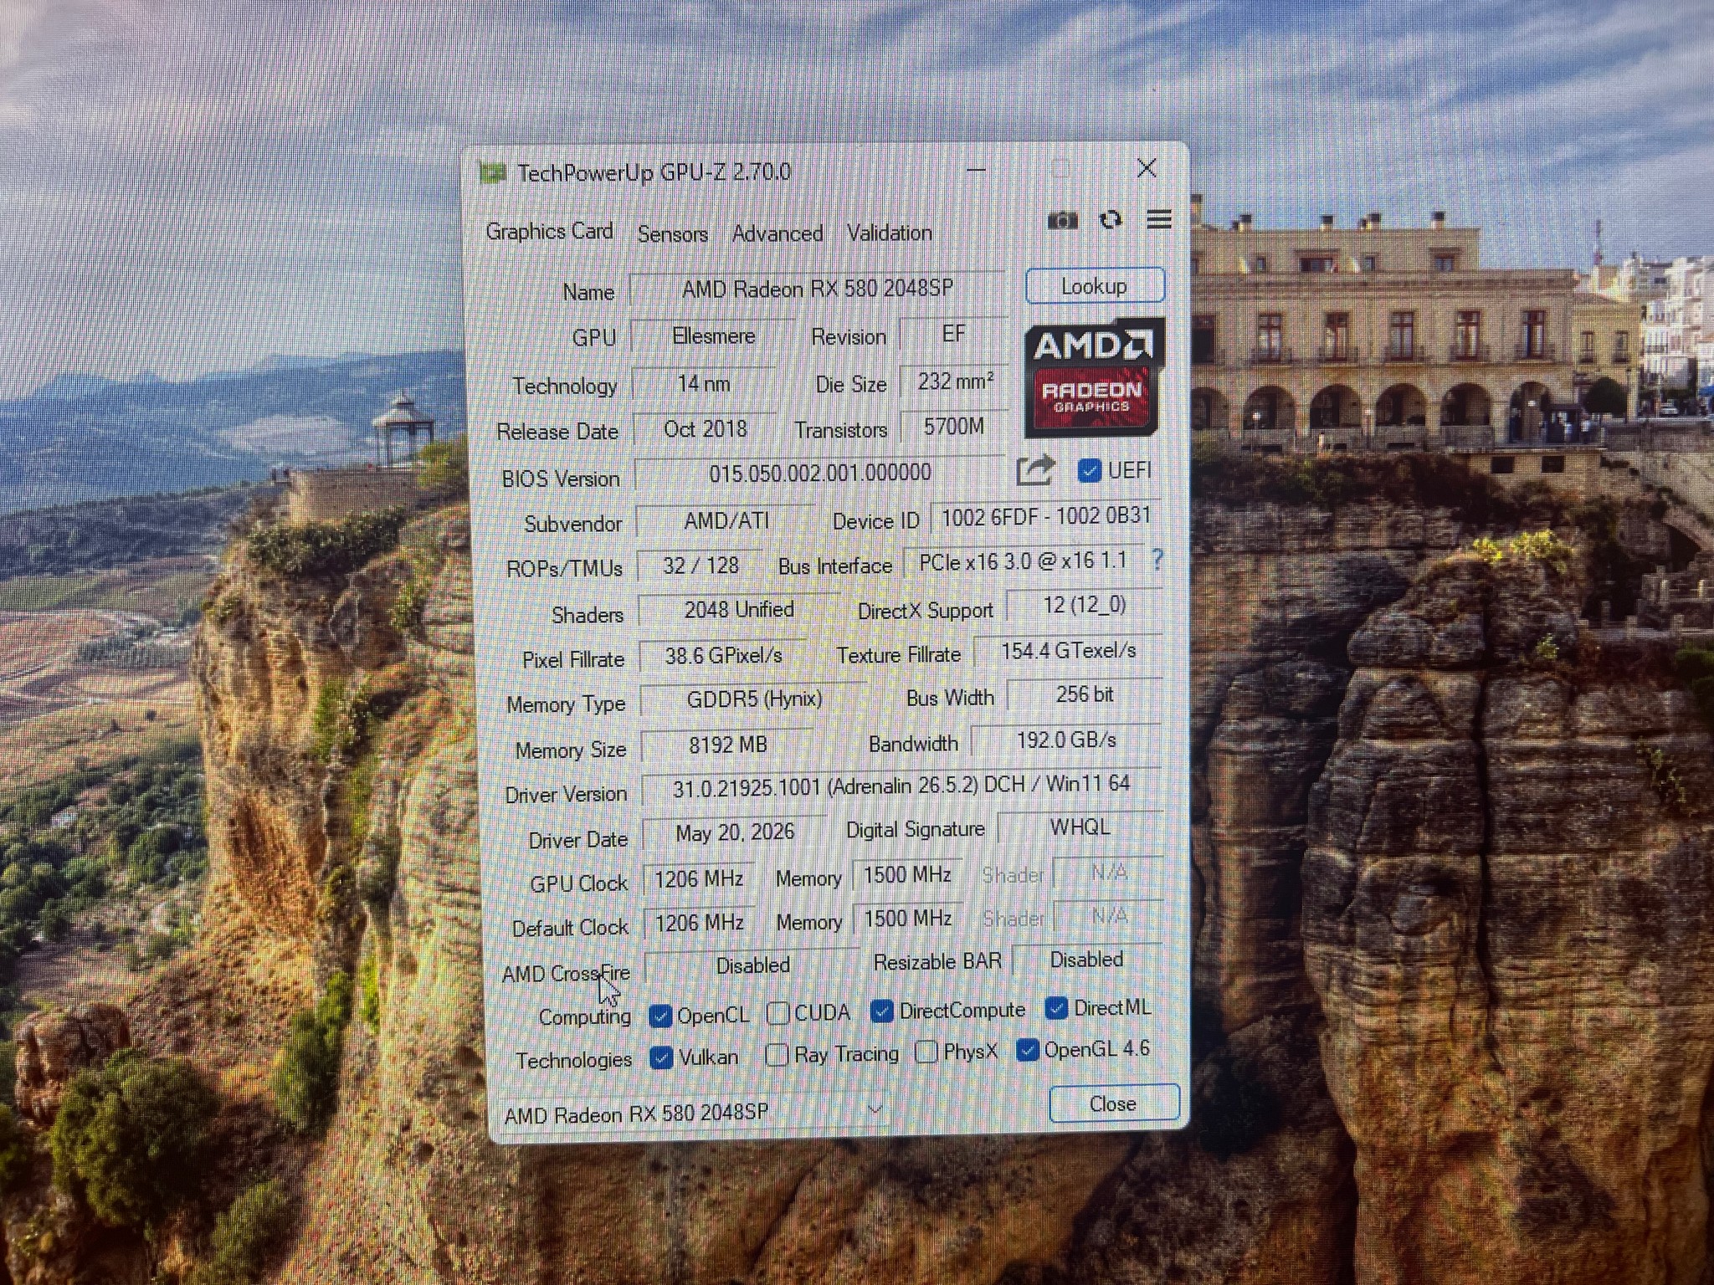This screenshot has height=1285, width=1714.
Task: Switch to the Sensors tab
Action: 672,233
